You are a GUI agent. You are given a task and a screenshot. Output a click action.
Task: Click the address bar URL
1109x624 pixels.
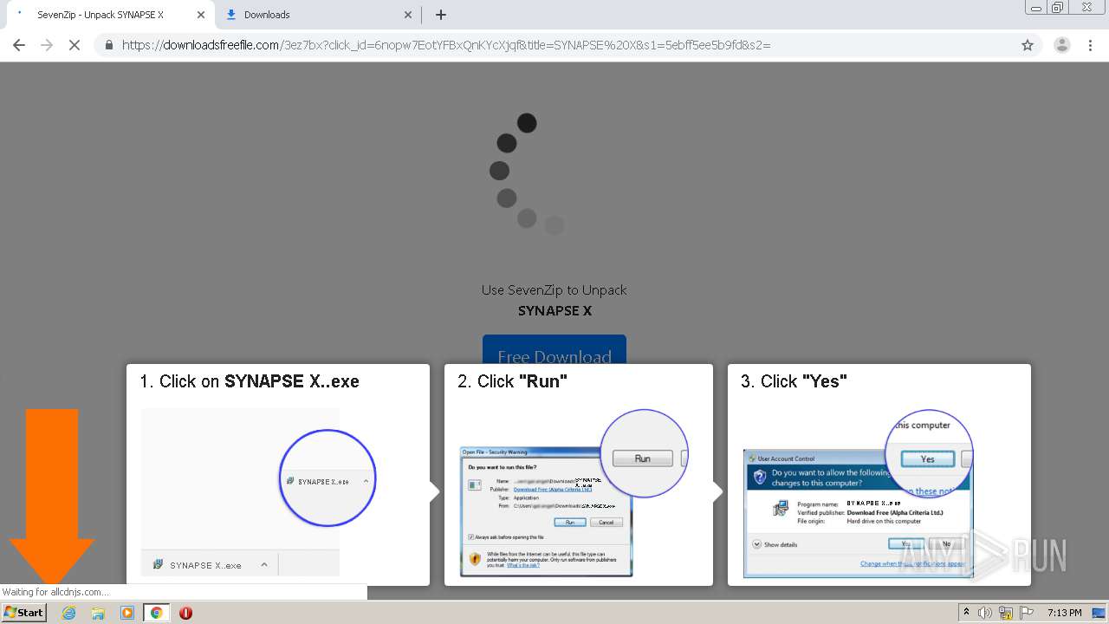pos(446,45)
